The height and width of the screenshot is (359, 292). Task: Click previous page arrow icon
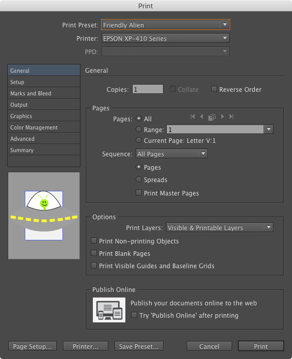(x=202, y=116)
